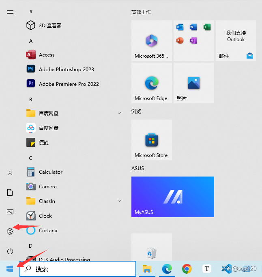Open the MyASUS tile
This screenshot has width=262, height=277.
173,197
